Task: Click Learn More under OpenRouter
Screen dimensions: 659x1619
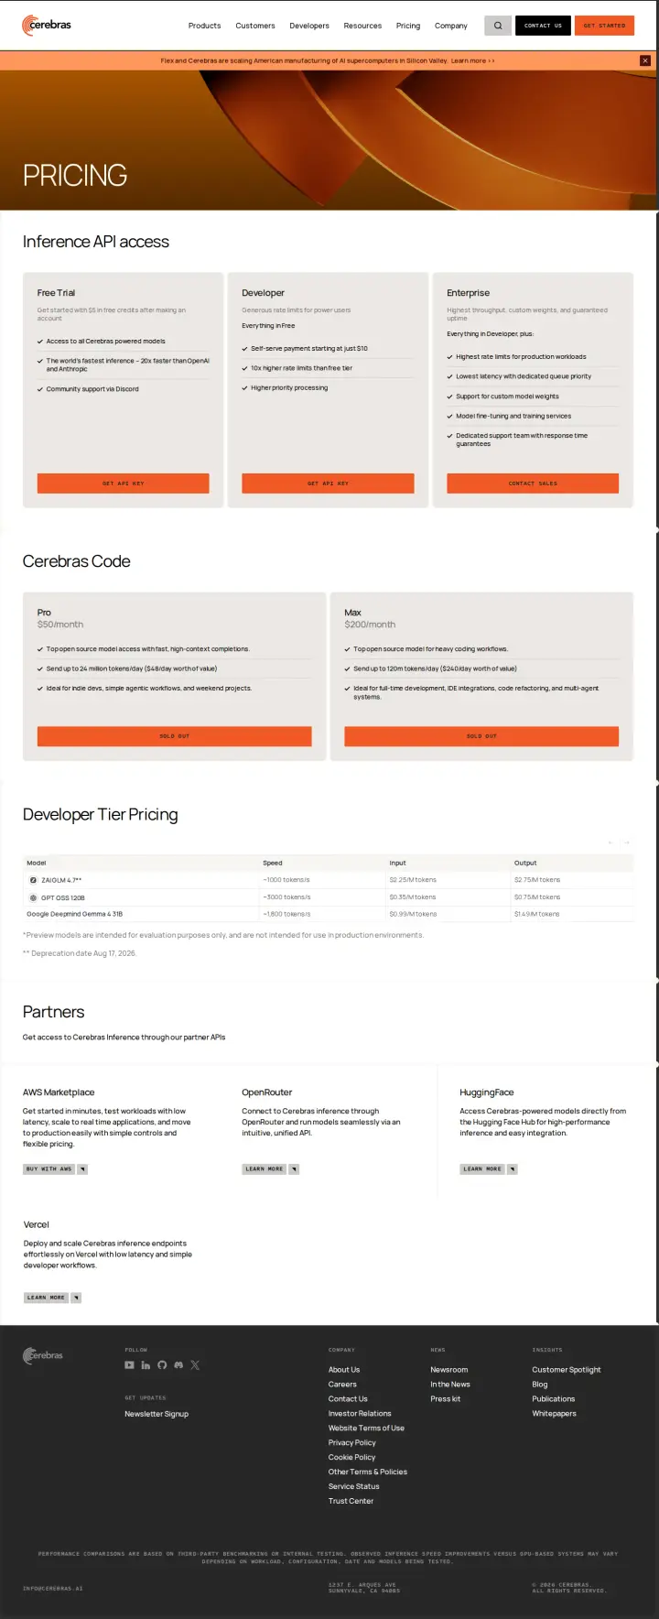Action: [x=265, y=1169]
